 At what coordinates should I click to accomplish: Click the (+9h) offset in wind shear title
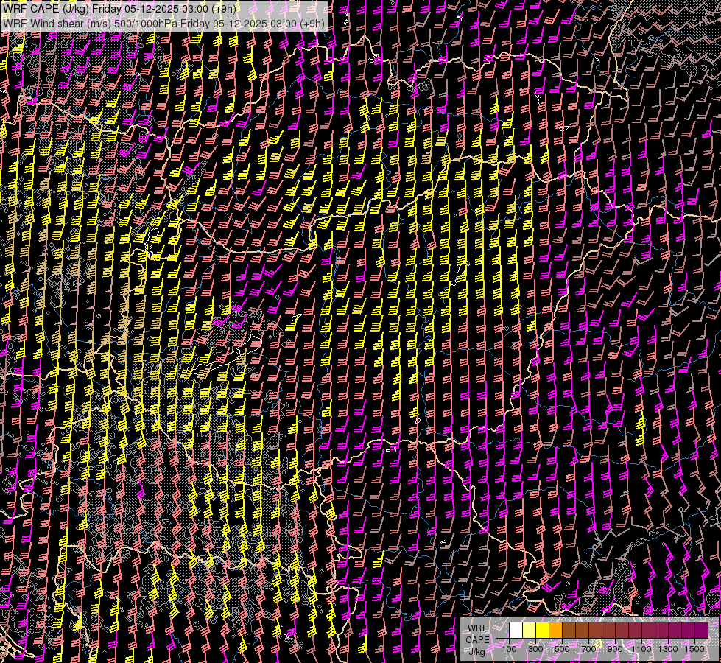coord(312,23)
